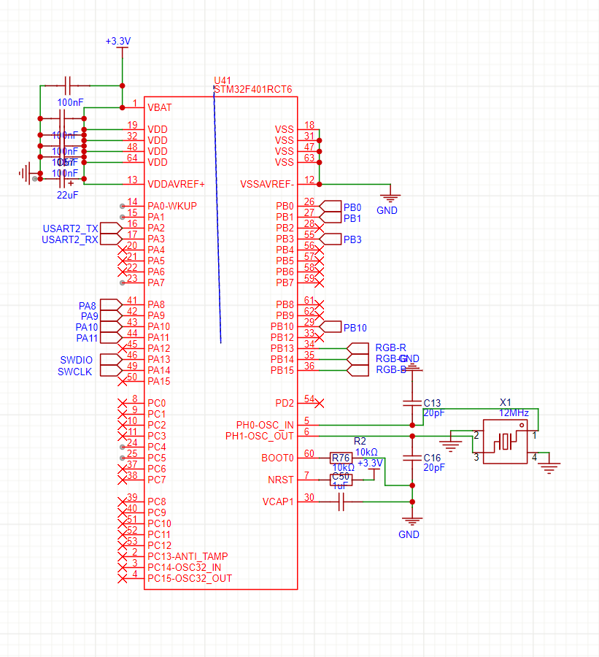Select the VSSAVREF- pin label
Screen dimensions: 599x657
[267, 185]
